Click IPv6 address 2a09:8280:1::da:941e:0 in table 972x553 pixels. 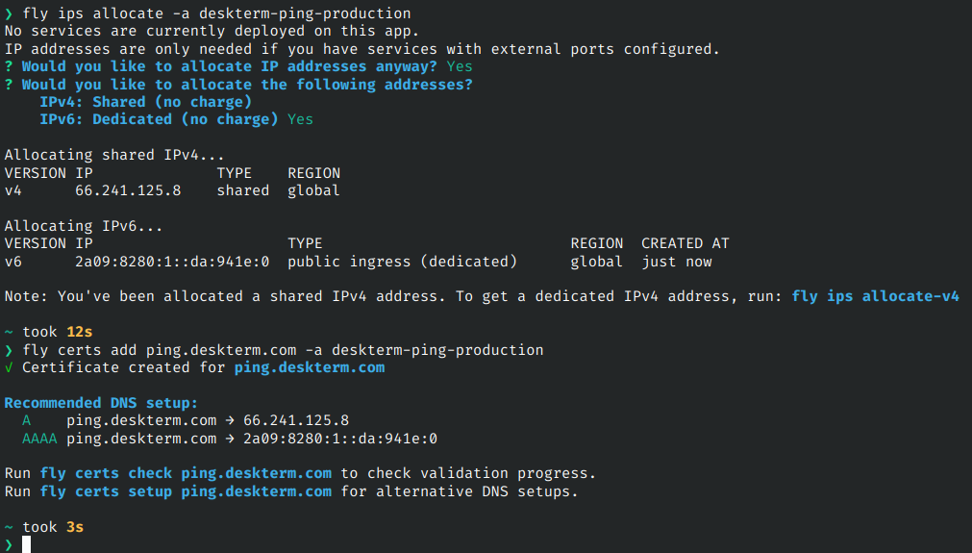(172, 262)
